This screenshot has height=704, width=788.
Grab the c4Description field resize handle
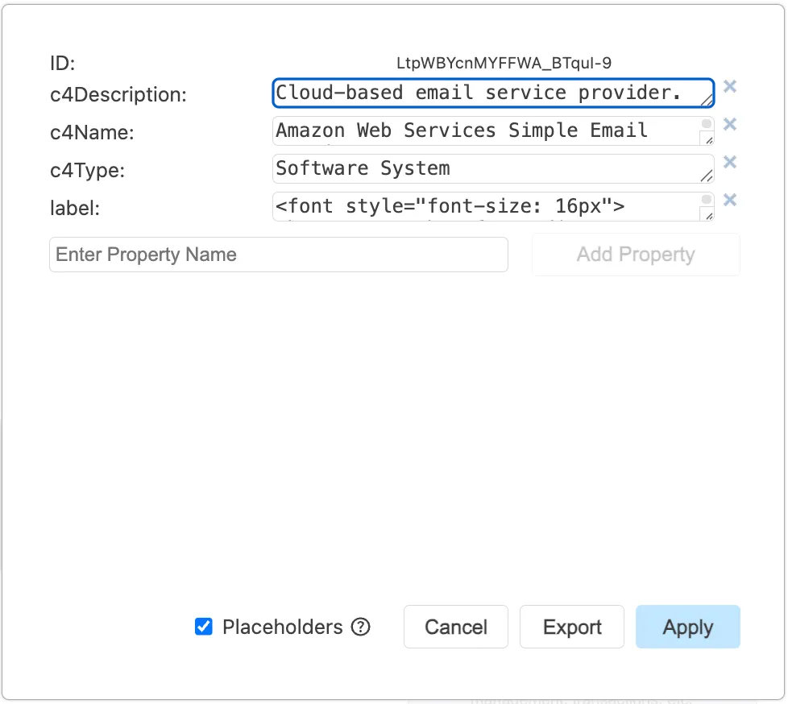point(707,100)
